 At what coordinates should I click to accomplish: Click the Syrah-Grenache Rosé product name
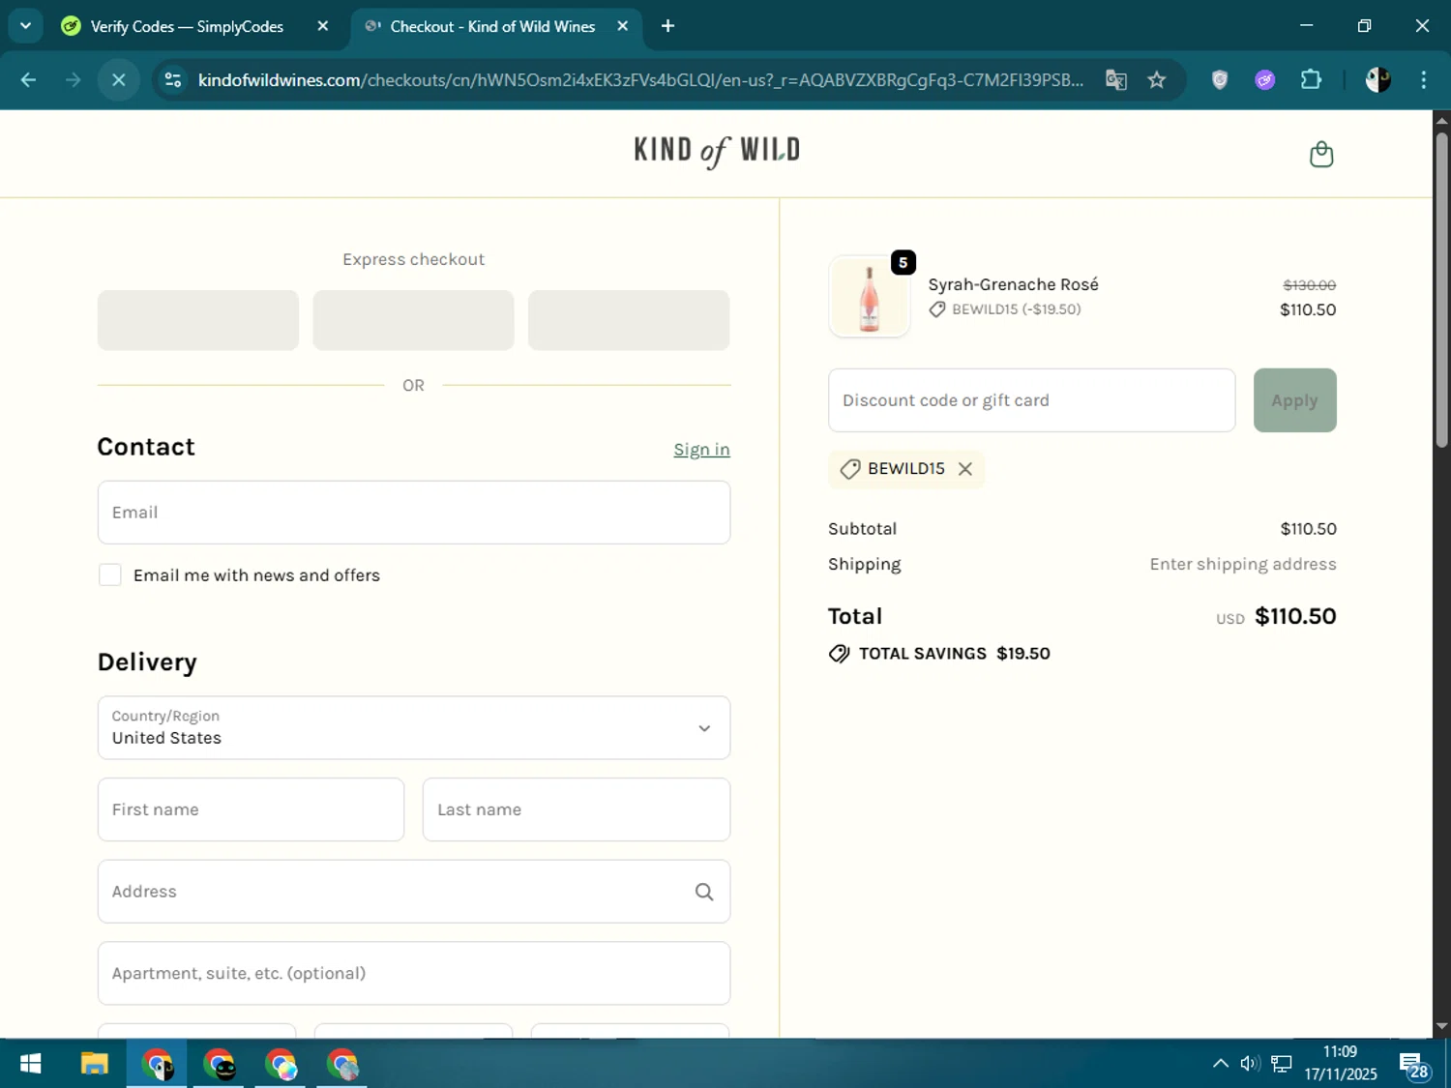tap(1013, 284)
